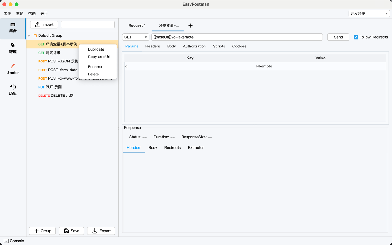This screenshot has height=245, width=392.
Task: Choose Copy as cUrl from context menu
Action: 98,57
